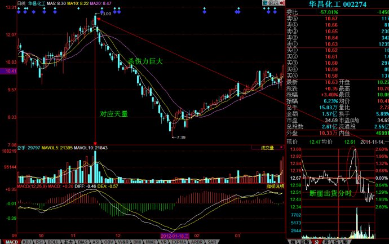The height and width of the screenshot is (244, 389).
Task: Click the 2012-01-18 date marker on timeline
Action: click(174, 236)
